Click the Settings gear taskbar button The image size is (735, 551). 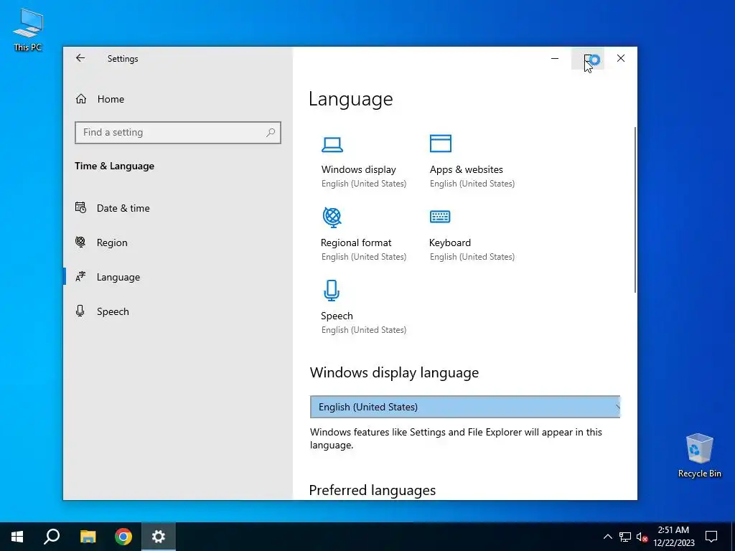coord(159,537)
